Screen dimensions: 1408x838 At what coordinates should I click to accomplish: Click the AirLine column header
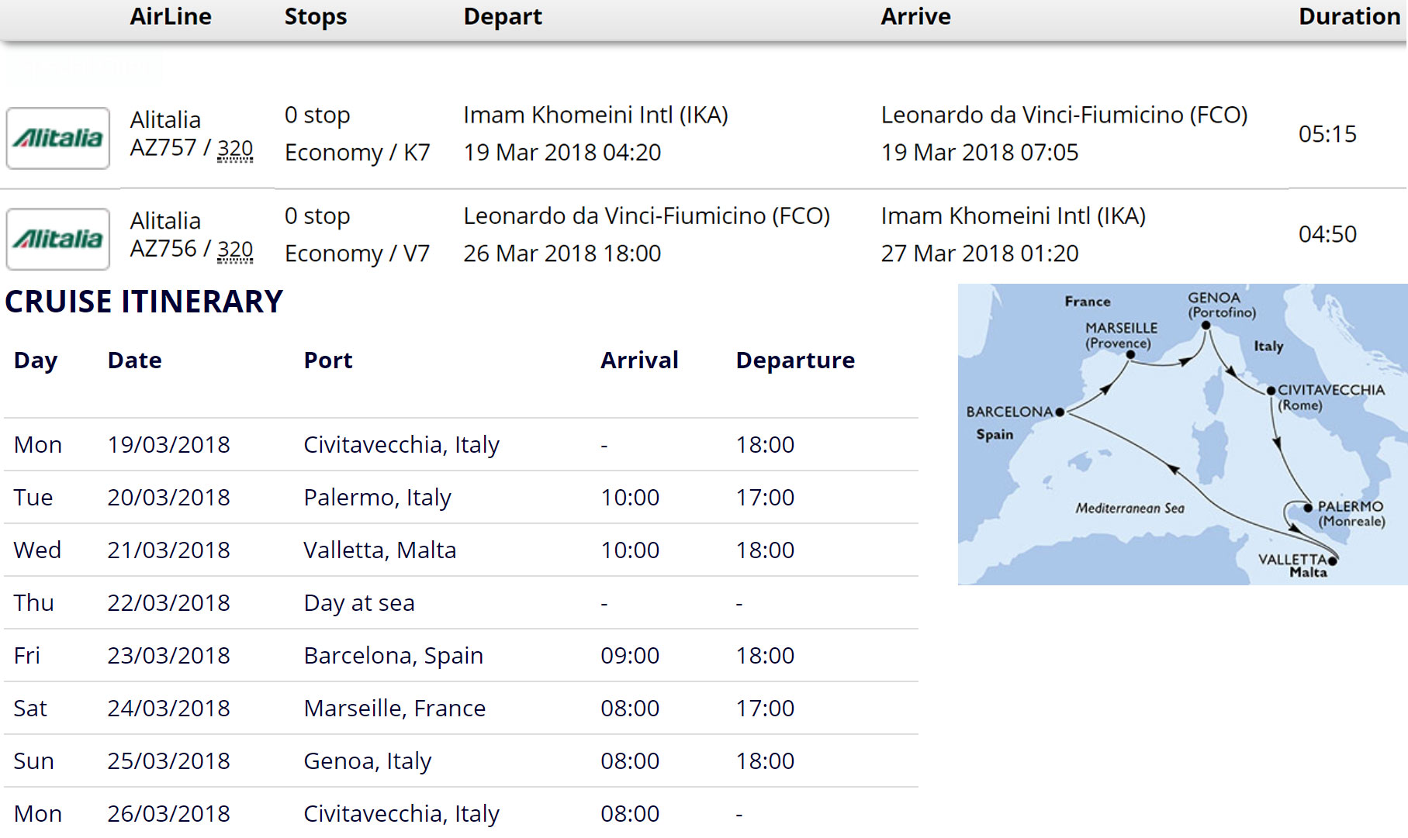(171, 17)
